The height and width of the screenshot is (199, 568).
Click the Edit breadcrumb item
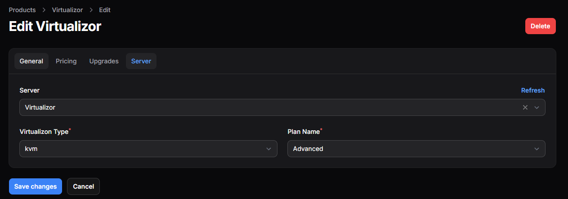pos(105,10)
